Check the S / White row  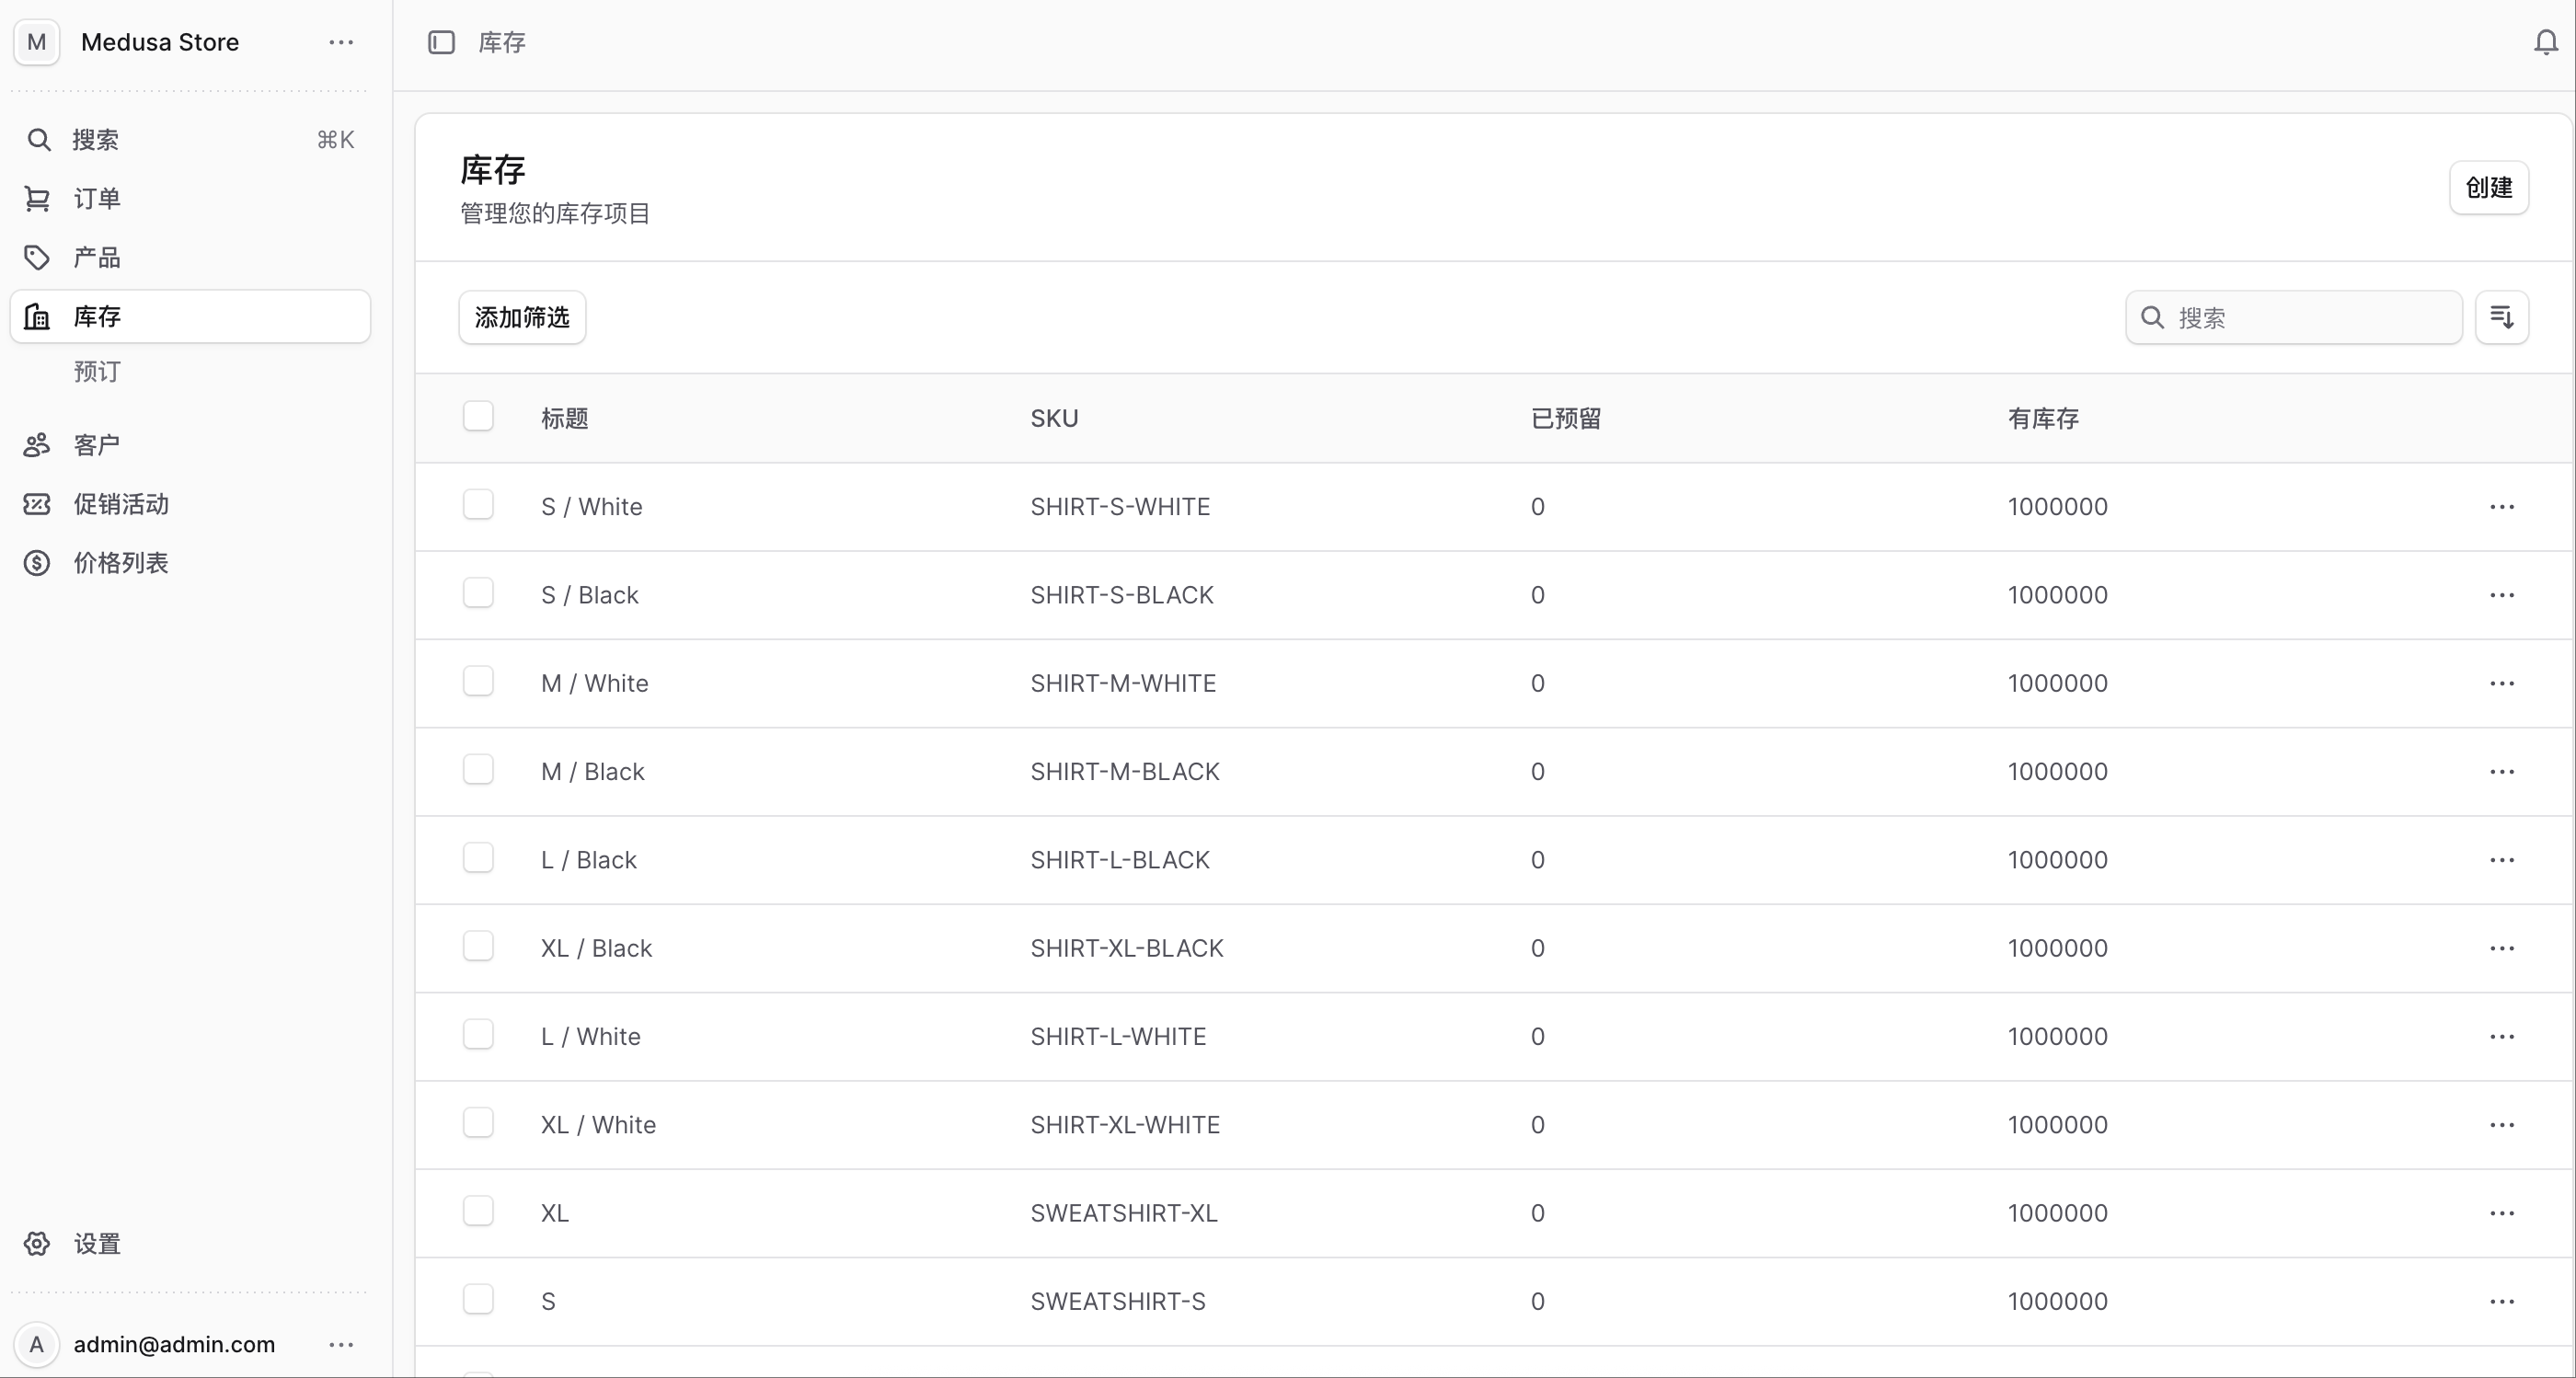[478, 504]
